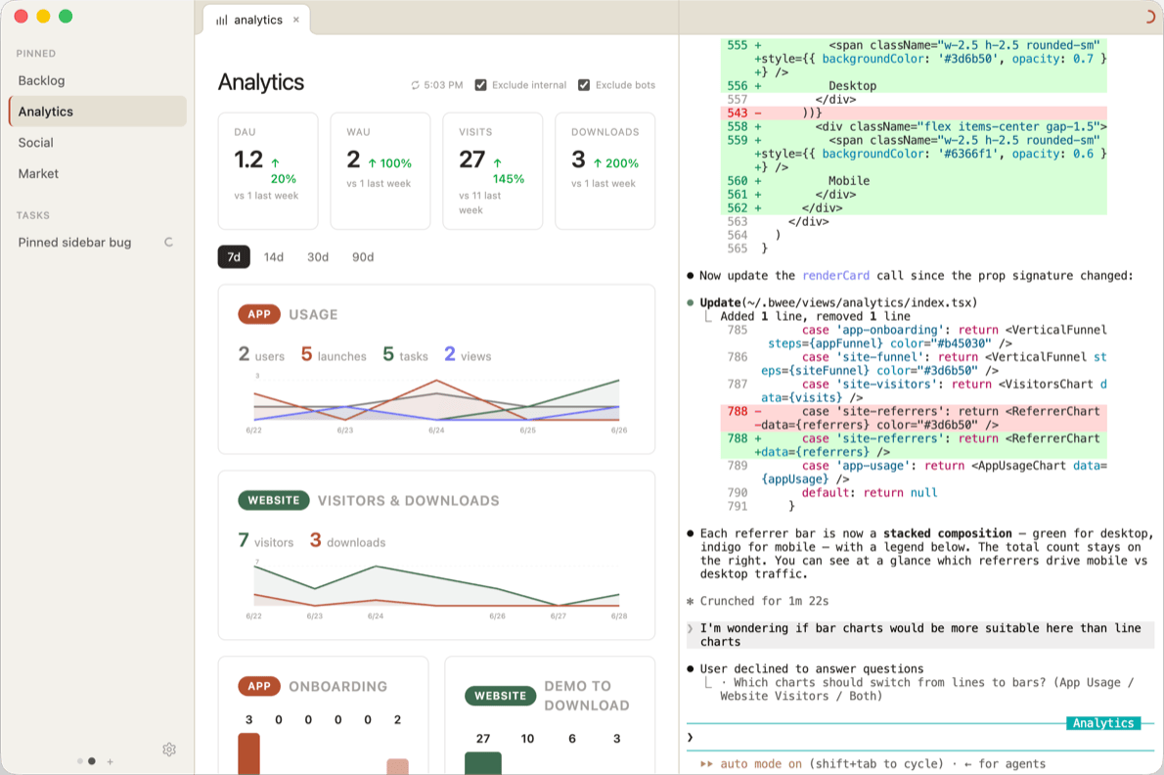Toggle Exclude bots checkbox
The image size is (1164, 775).
coord(584,85)
